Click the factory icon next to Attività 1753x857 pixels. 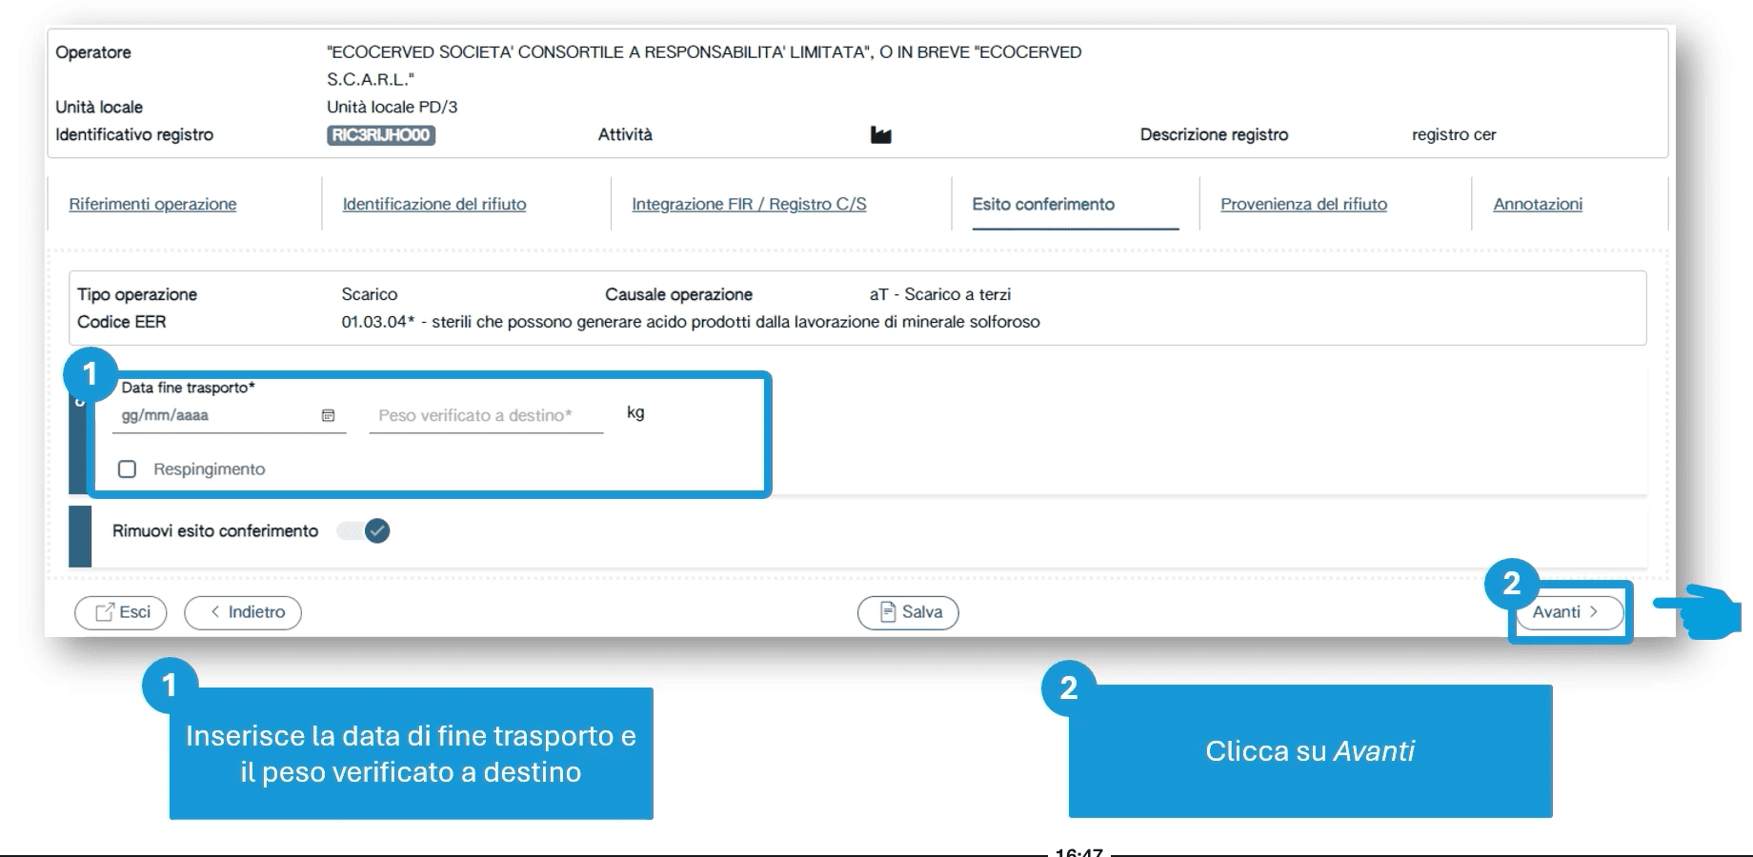point(880,135)
